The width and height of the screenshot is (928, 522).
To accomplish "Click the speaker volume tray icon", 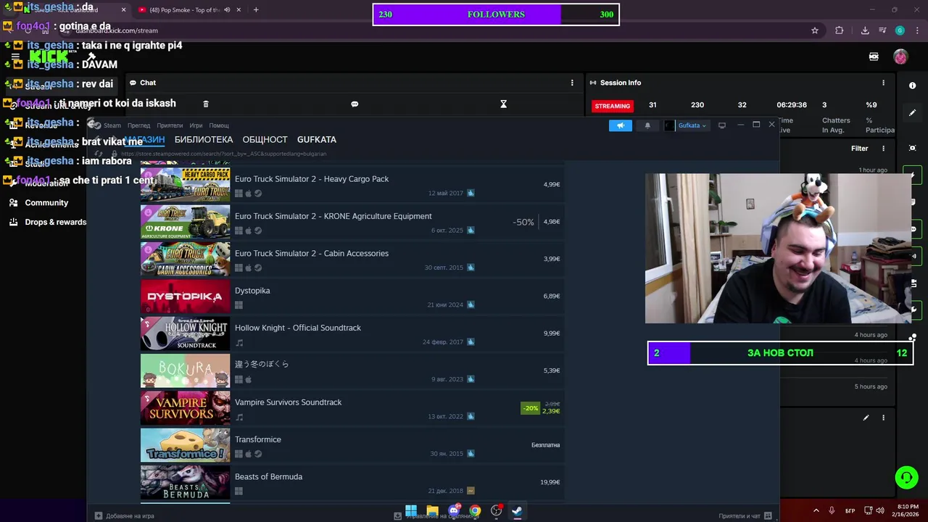I will (882, 511).
